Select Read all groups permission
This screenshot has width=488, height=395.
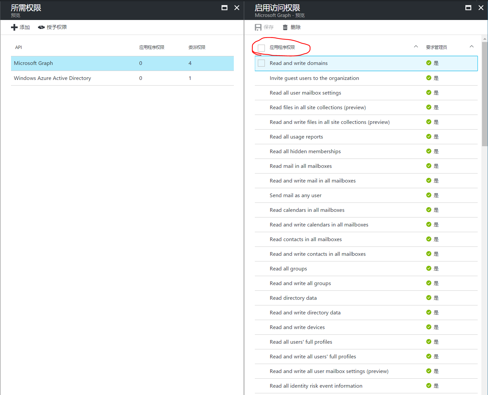(x=366, y=268)
